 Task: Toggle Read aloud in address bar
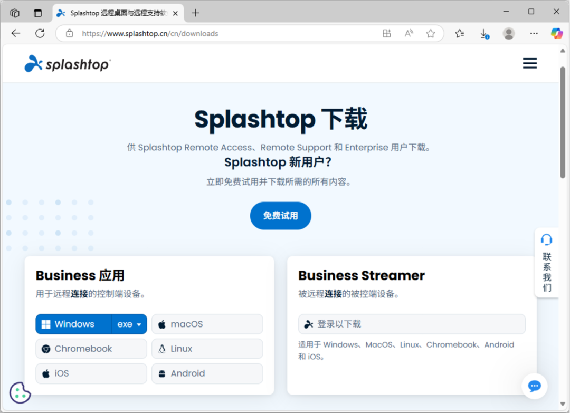(x=408, y=34)
